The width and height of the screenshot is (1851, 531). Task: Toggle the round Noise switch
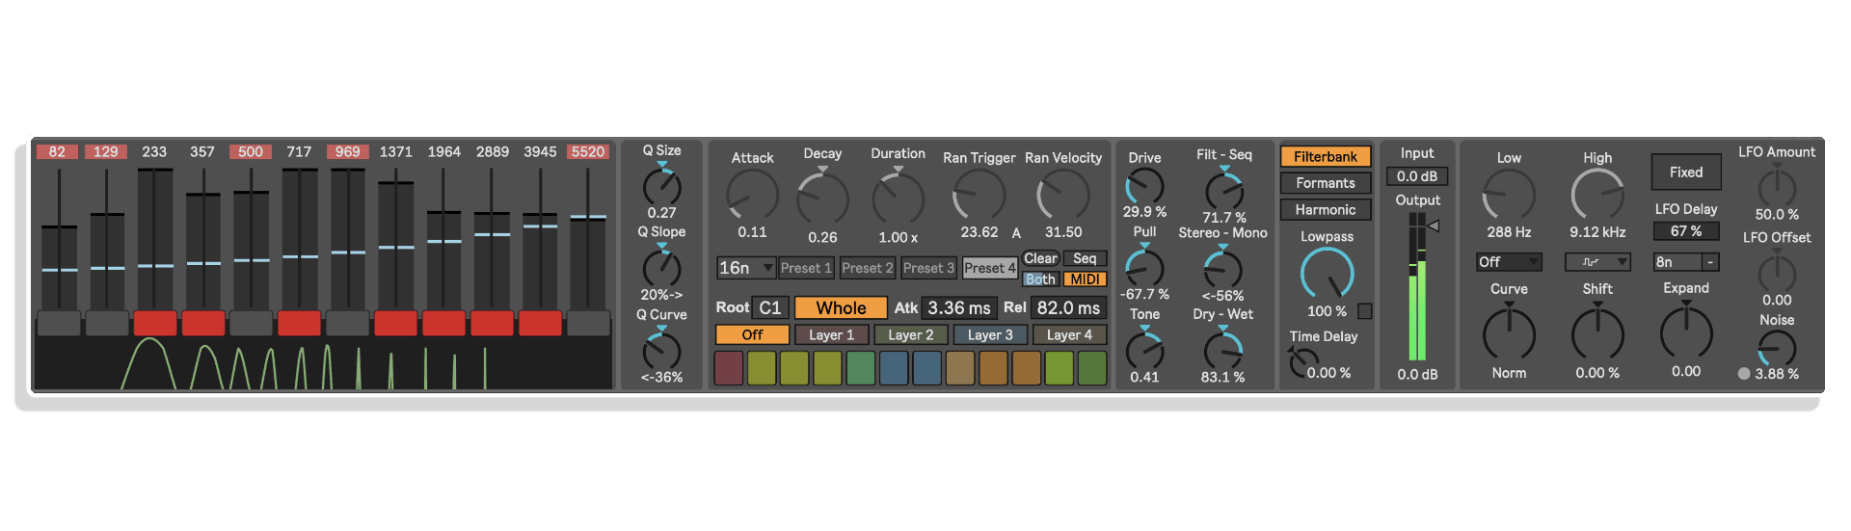tap(1744, 374)
